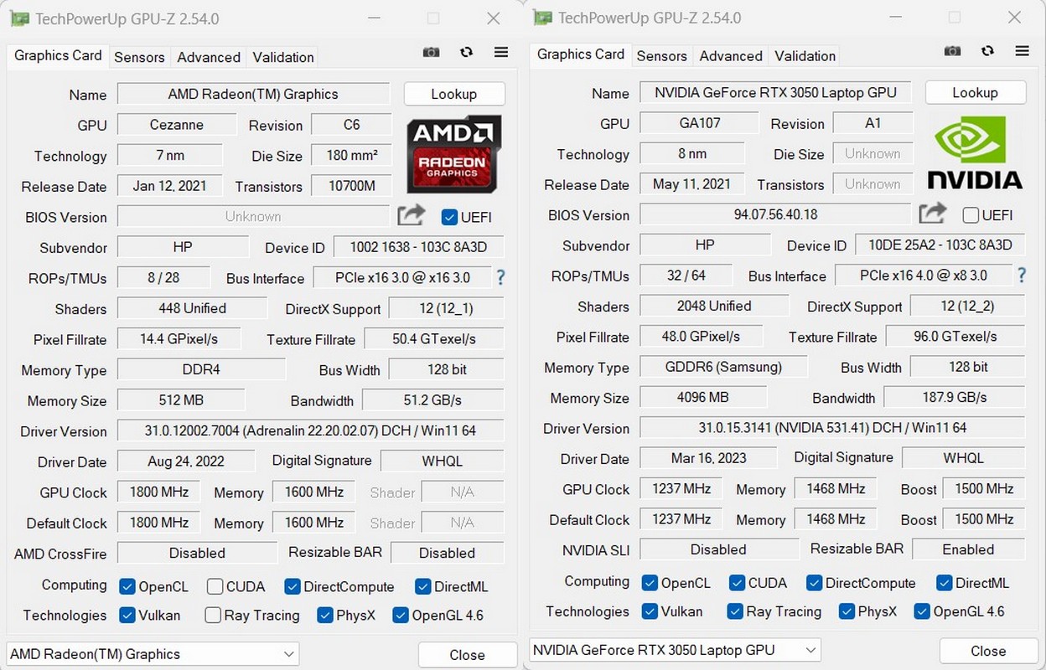Click the GPU field showing GA107

pyautogui.click(x=700, y=122)
